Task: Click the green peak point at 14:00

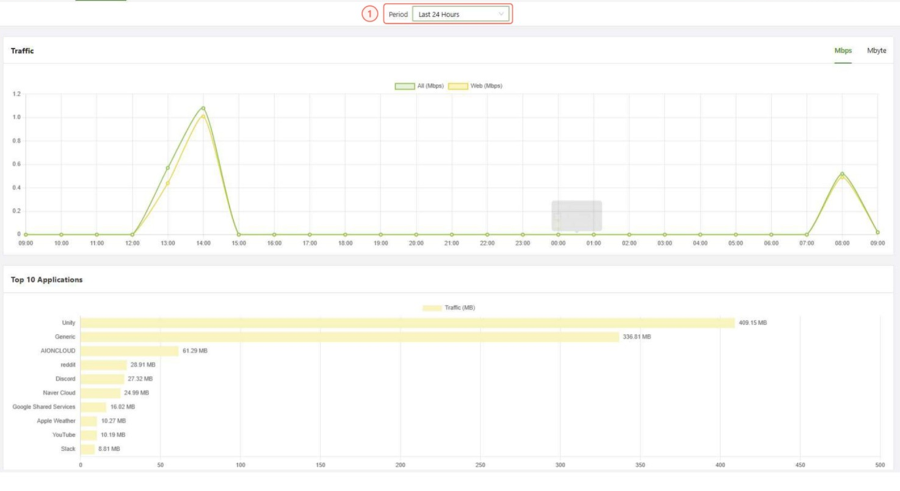Action: pos(203,108)
